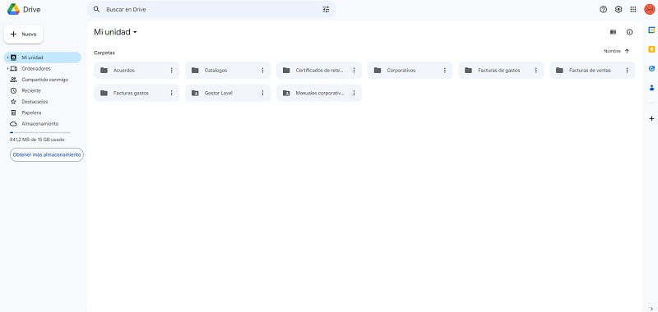
Task: Open more options for Facturas gastos folder
Action: [x=172, y=93]
